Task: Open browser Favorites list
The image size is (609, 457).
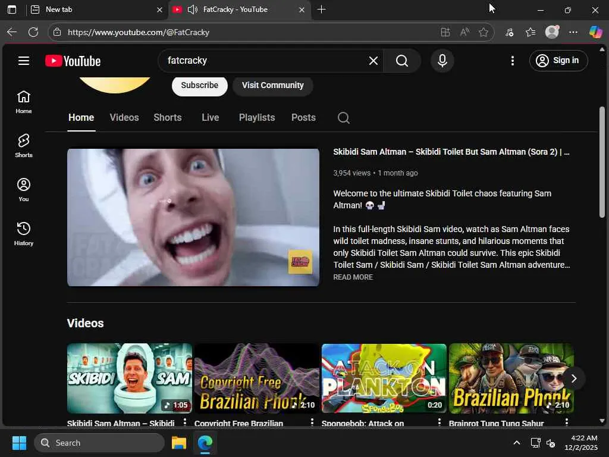Action: (530, 32)
